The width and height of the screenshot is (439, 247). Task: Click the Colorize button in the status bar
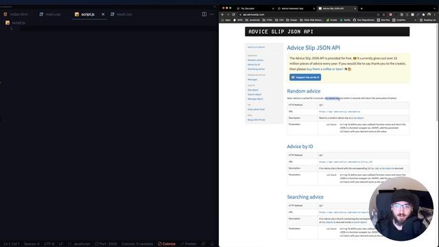(167, 244)
